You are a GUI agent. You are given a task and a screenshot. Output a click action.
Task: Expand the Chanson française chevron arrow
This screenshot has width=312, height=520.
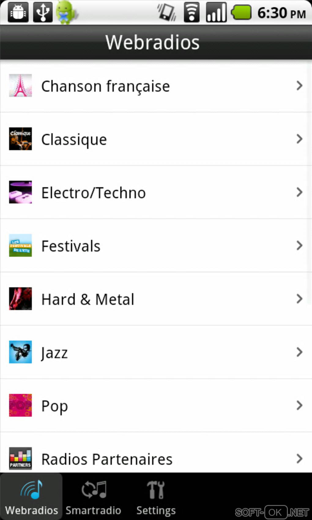click(x=299, y=86)
